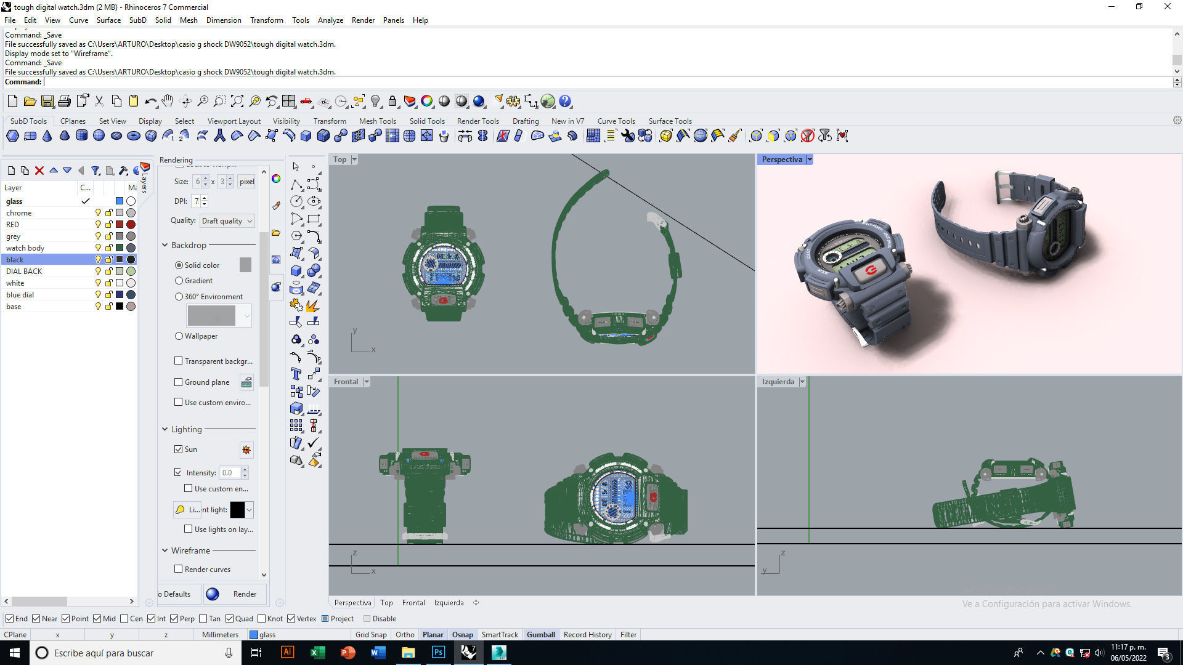Open the Frontal viewport menu arrow
This screenshot has height=665, width=1183.
click(367, 382)
